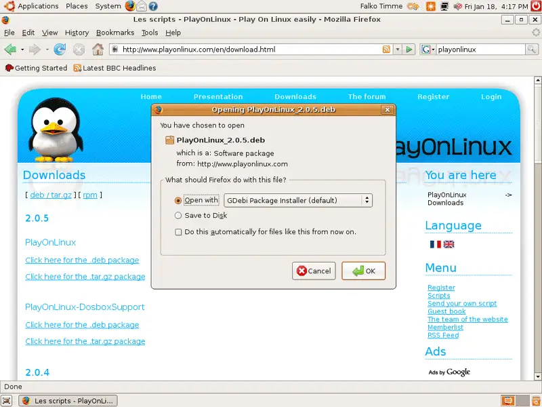Go to the Home page icon
Viewport: 542px width, 407px height.
point(98,50)
